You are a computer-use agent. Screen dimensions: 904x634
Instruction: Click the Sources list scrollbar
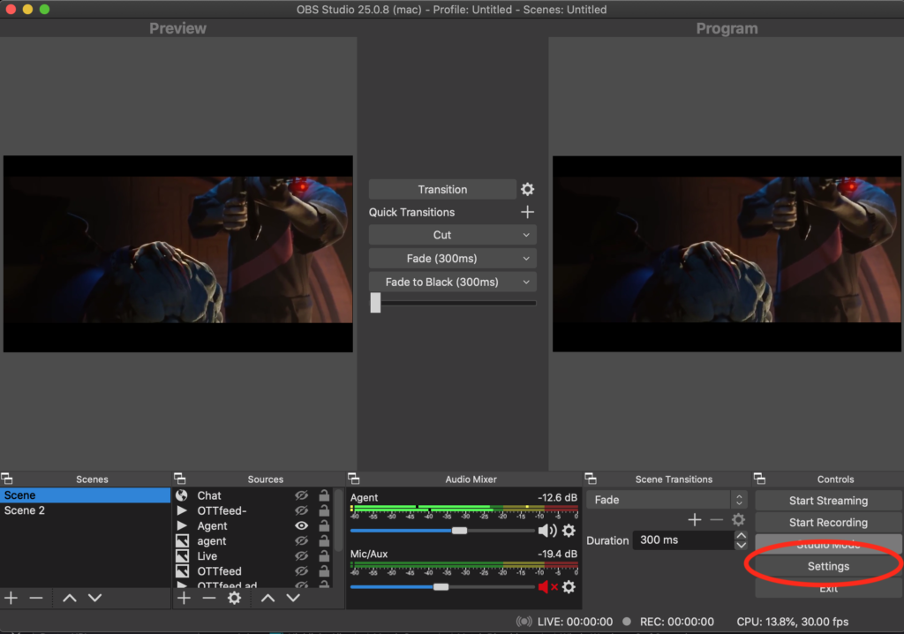tap(338, 521)
